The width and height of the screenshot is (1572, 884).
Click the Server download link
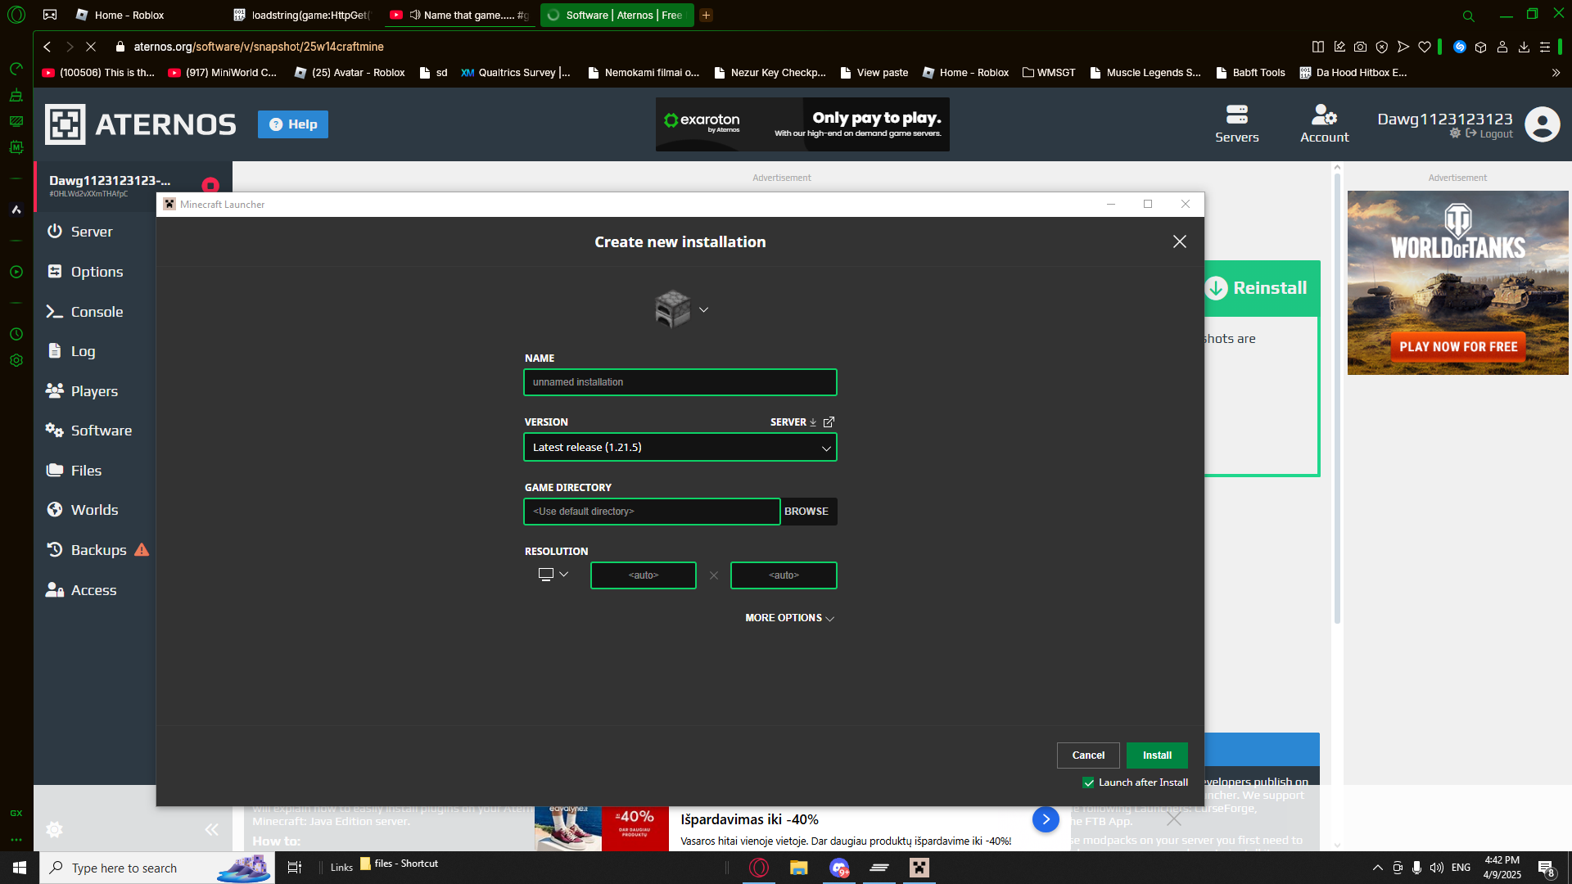[x=793, y=422]
